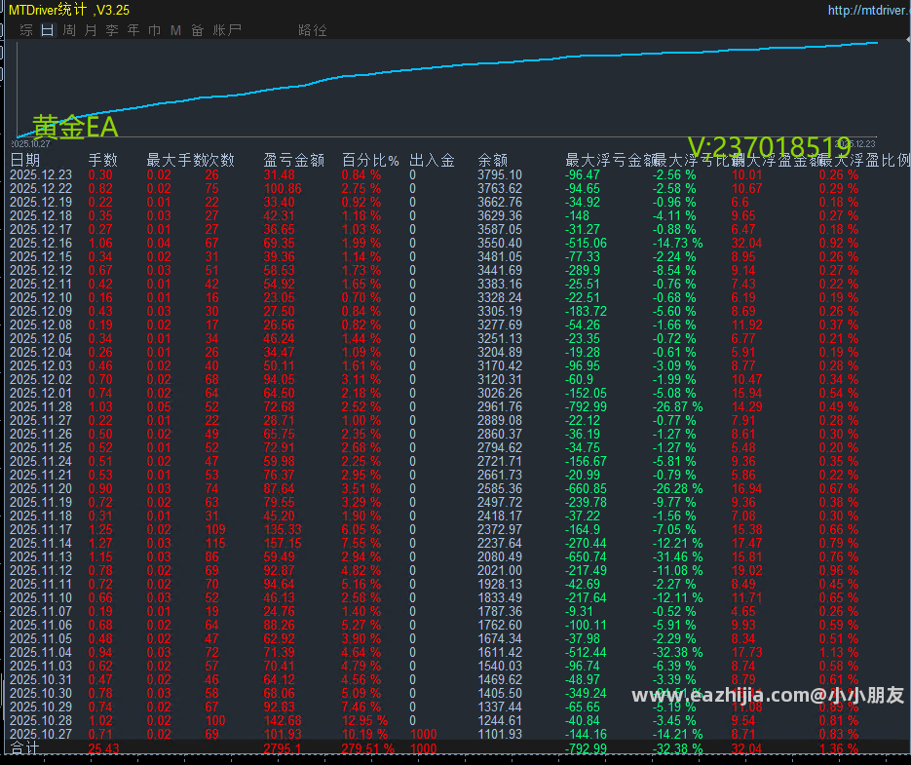Click the 合计 total row label
Screen dimensions: 911x765
point(24,748)
